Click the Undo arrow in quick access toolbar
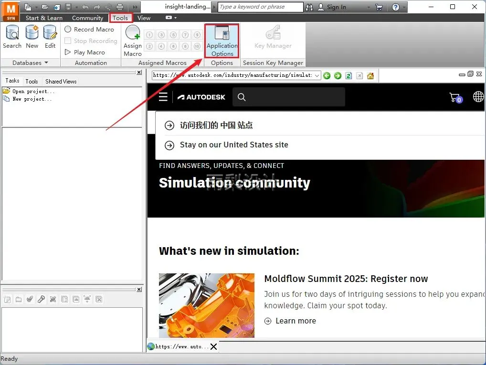This screenshot has width=486, height=365. pos(85,7)
